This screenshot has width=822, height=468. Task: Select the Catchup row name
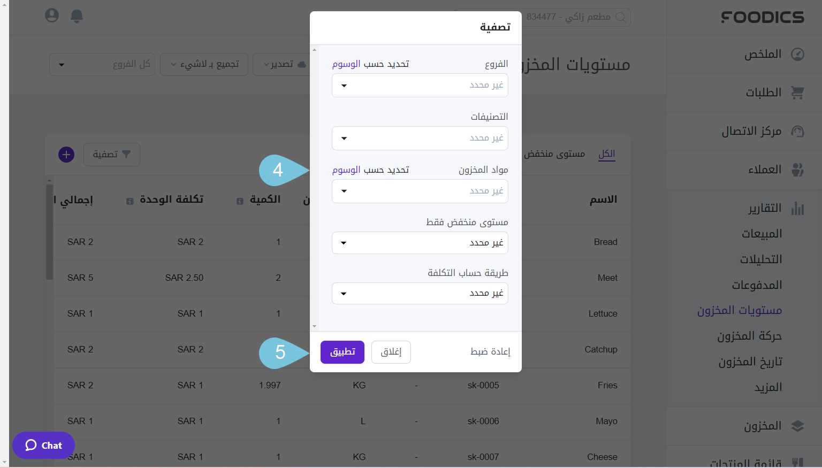point(601,350)
